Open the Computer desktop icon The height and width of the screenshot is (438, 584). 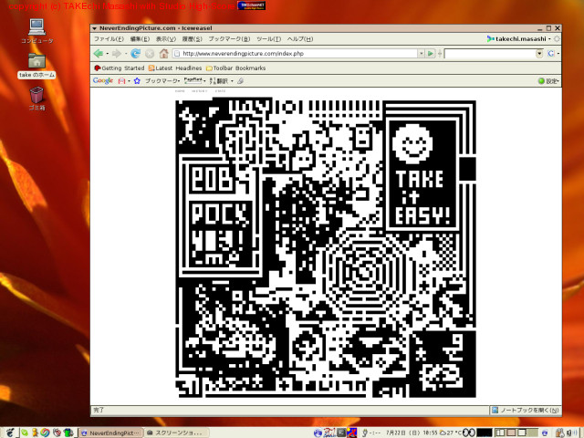tap(37, 26)
